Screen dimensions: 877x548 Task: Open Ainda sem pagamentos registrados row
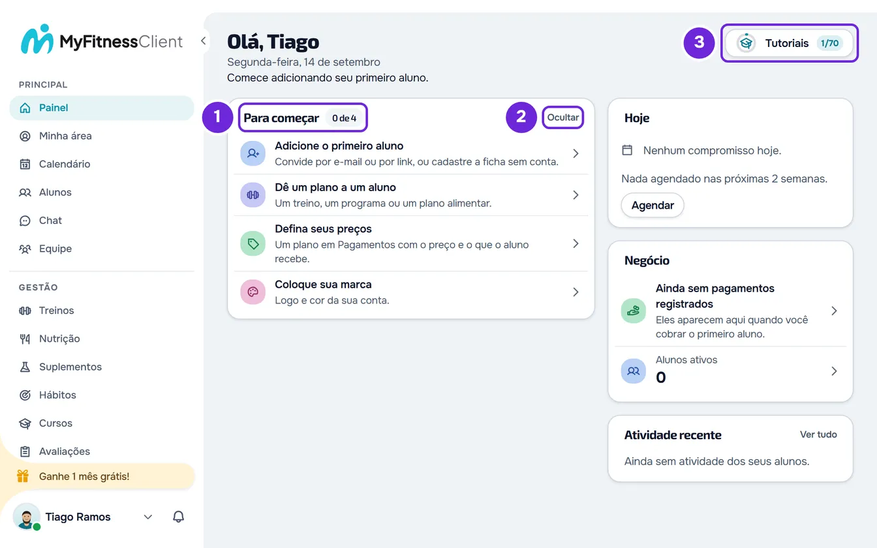pyautogui.click(x=730, y=311)
